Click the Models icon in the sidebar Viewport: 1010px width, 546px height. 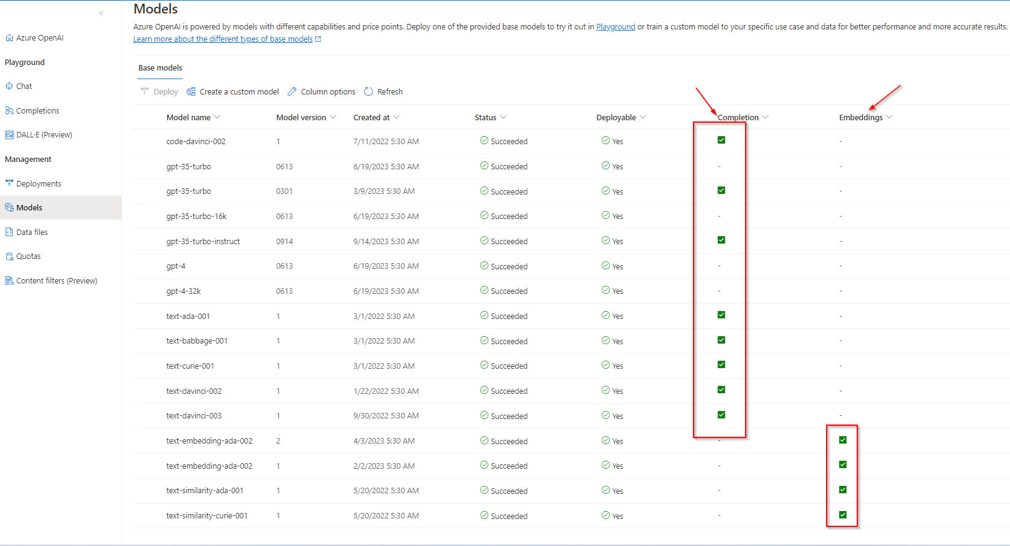point(9,207)
